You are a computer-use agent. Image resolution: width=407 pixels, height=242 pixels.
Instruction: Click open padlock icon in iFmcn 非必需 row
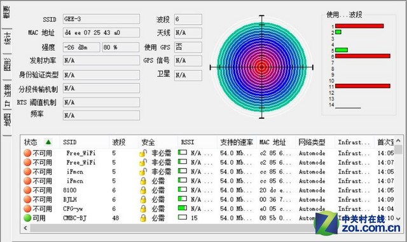142,171
